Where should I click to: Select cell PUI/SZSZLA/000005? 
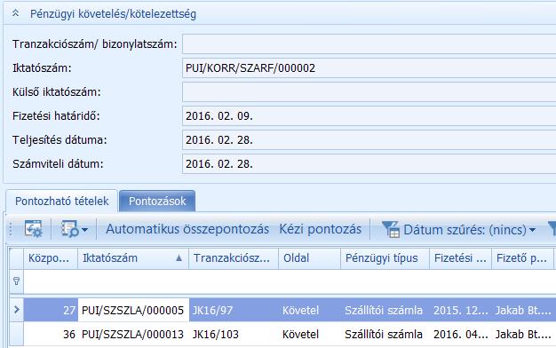[133, 310]
